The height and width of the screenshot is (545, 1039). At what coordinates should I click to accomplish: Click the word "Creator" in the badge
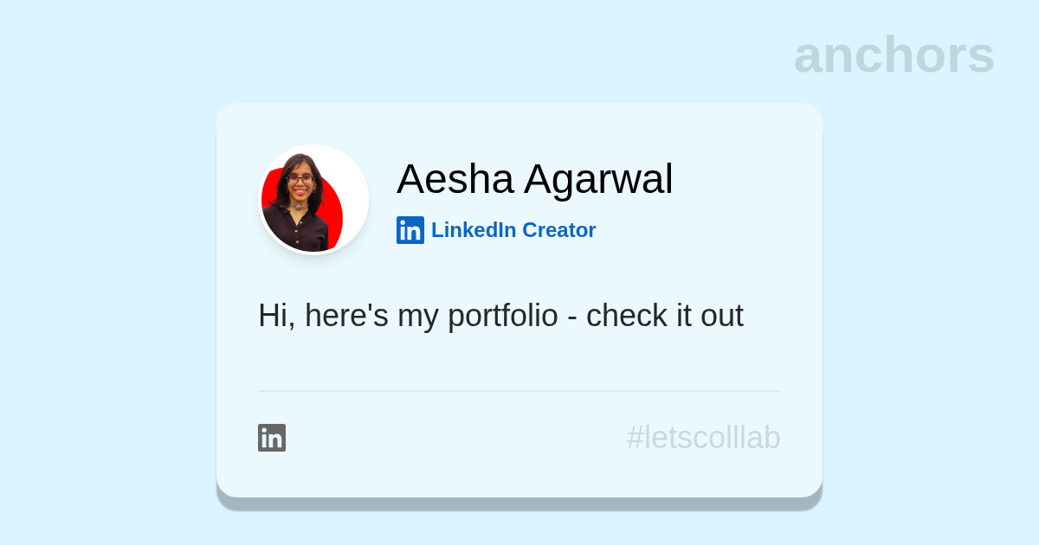pyautogui.click(x=559, y=230)
